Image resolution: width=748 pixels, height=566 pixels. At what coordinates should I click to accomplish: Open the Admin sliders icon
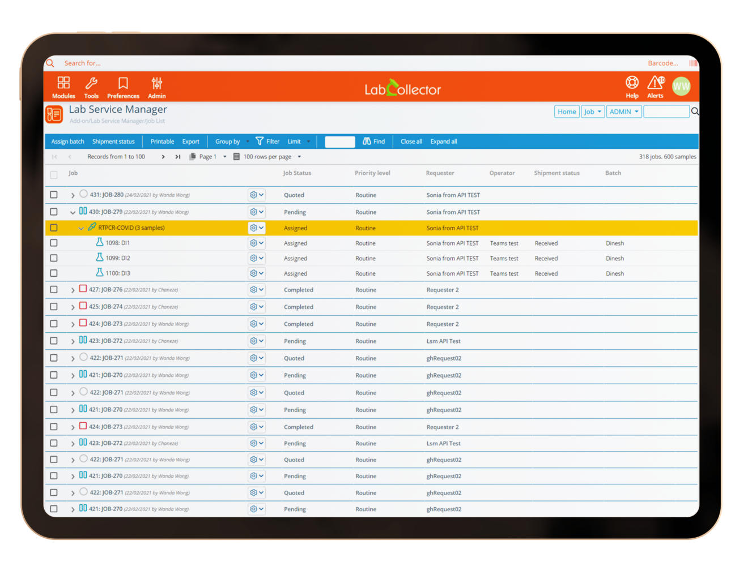coord(157,83)
